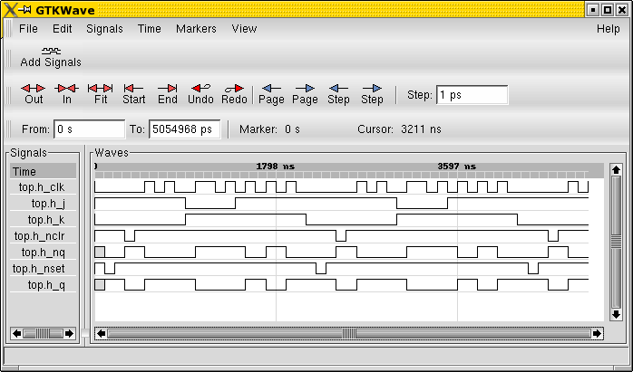Click the Page left arrow icon

point(271,89)
